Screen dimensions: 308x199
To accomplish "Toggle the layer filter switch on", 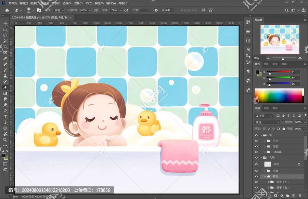I will tap(305, 115).
